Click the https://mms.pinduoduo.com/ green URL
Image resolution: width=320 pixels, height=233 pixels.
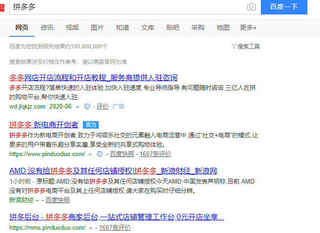pyautogui.click(x=48, y=228)
